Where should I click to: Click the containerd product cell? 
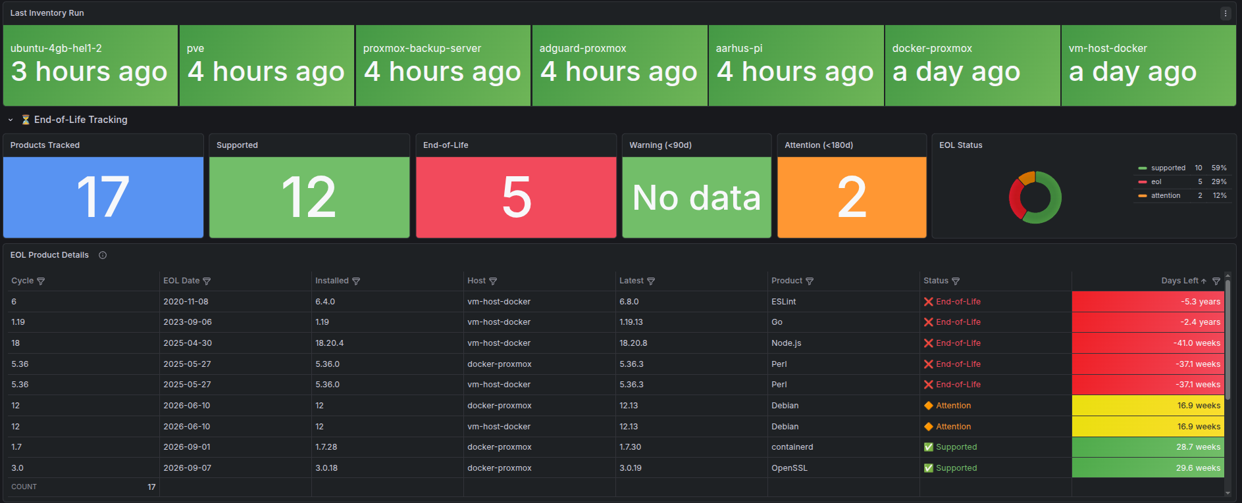tap(843, 447)
